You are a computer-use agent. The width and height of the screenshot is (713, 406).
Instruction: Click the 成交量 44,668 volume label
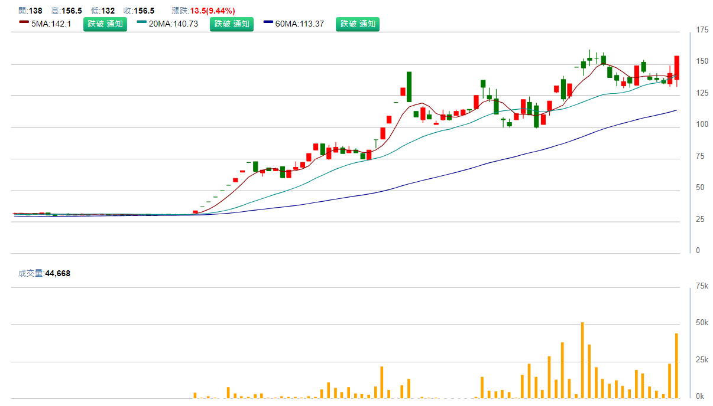(x=44, y=273)
